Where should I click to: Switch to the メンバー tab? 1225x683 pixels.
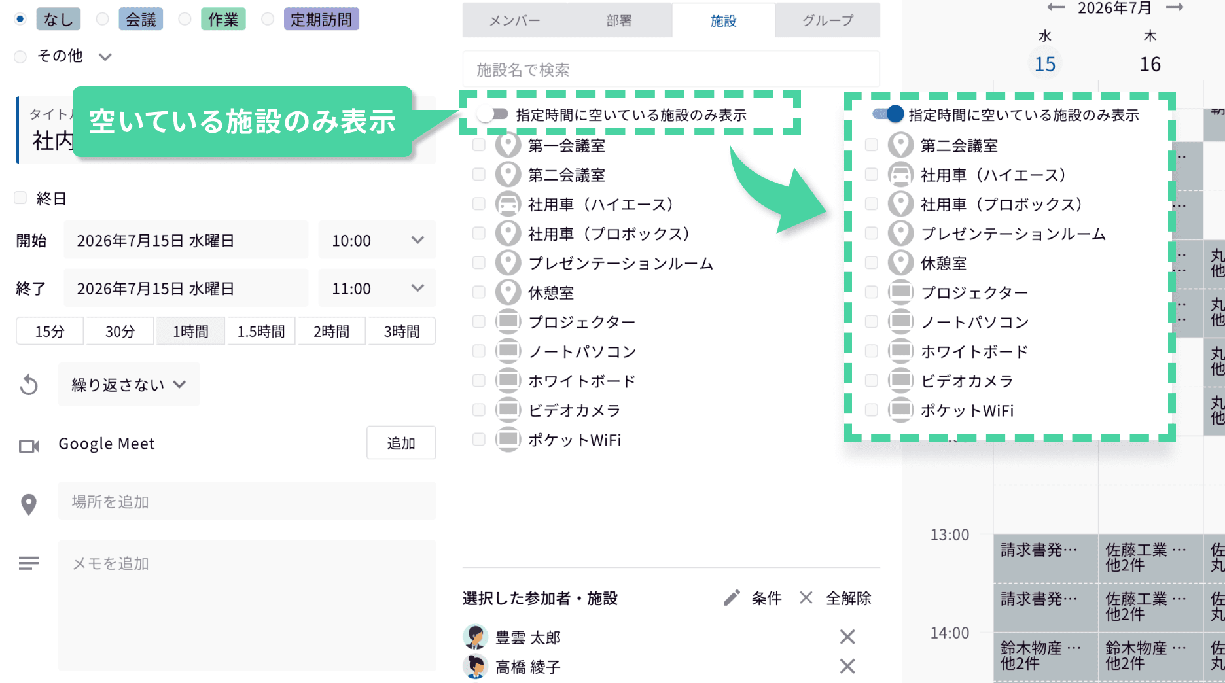point(515,20)
